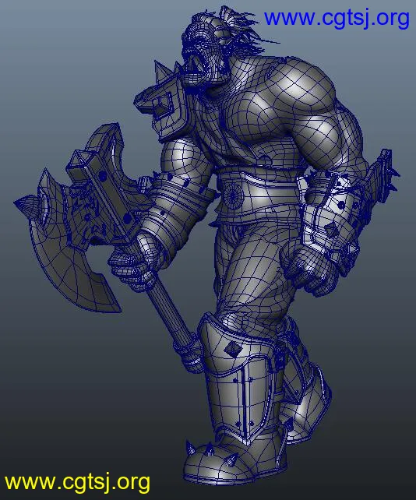This screenshot has width=416, height=500.
Task: Pick the spiked shoulder armor piece
Action: pyautogui.click(x=161, y=102)
